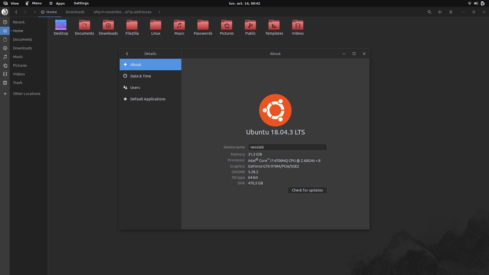Image resolution: width=489 pixels, height=275 pixels.
Task: Open Recent files from the sidebar
Action: click(x=19, y=22)
